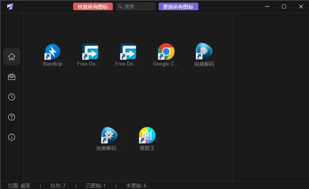
Task: Open the history clock sidebar icon
Action: coord(12,97)
